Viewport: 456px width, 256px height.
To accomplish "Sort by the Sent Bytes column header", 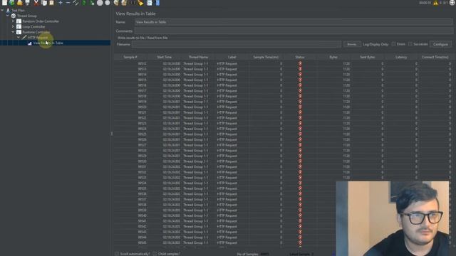I will pyautogui.click(x=368, y=57).
